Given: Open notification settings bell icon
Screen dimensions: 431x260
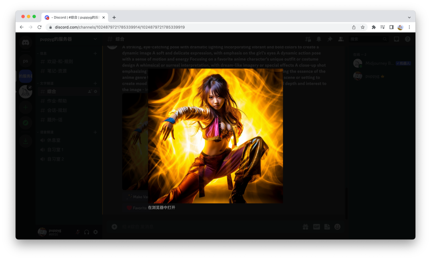Looking at the screenshot, I should (319, 39).
